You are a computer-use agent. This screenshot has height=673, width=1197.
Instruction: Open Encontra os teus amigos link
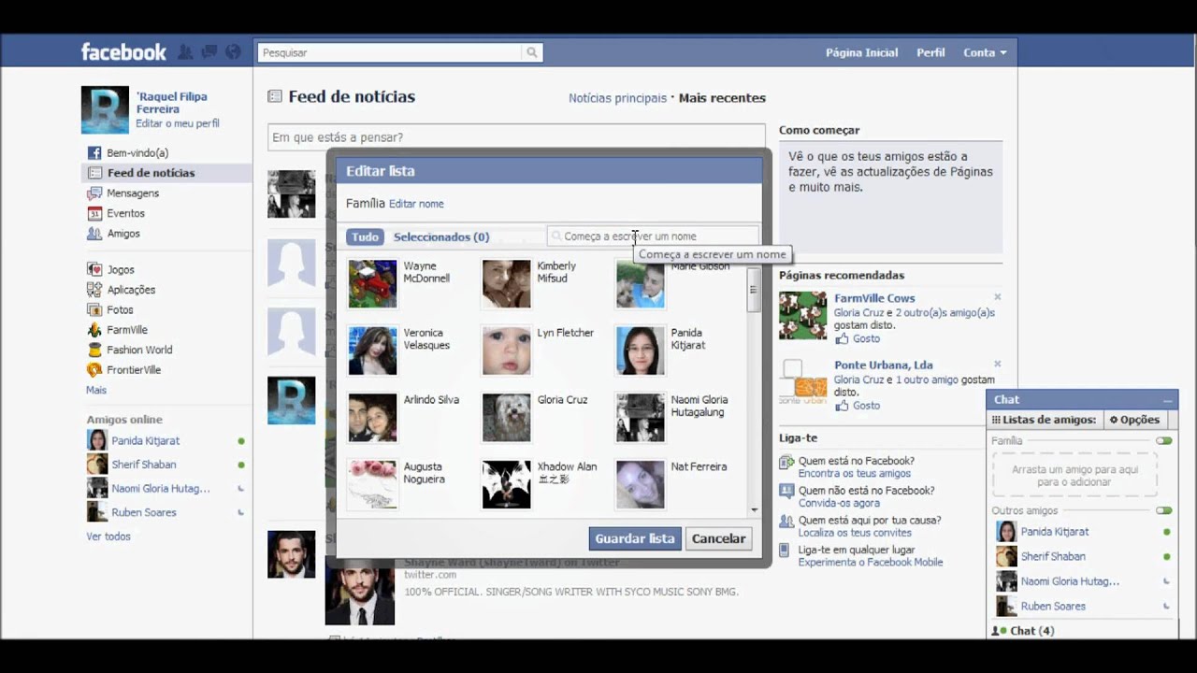[854, 473]
